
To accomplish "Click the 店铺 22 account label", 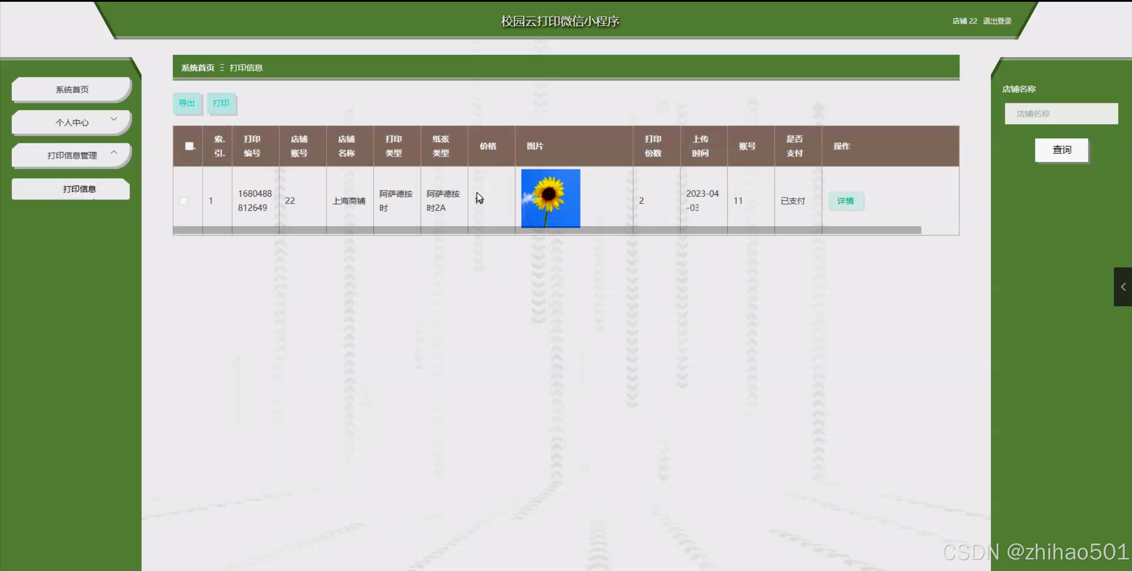I will (x=964, y=21).
